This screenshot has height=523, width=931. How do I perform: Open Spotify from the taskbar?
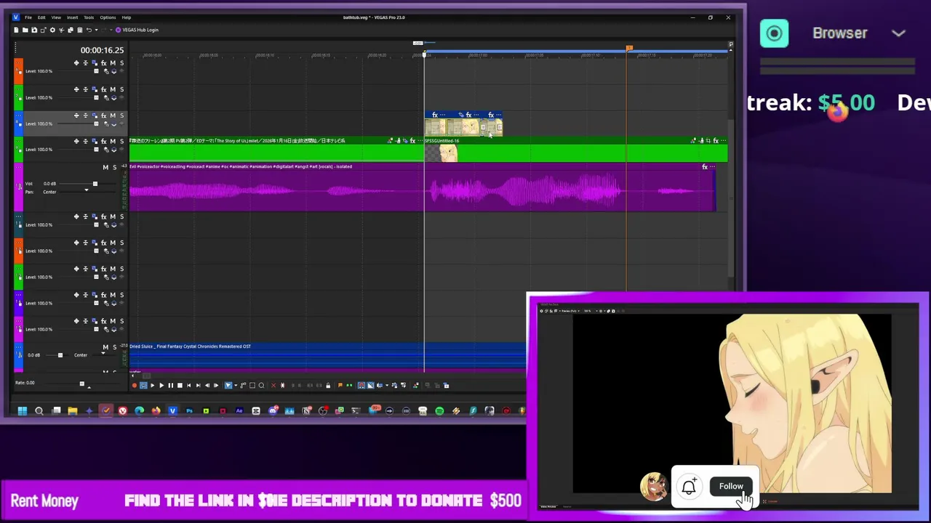tap(439, 411)
